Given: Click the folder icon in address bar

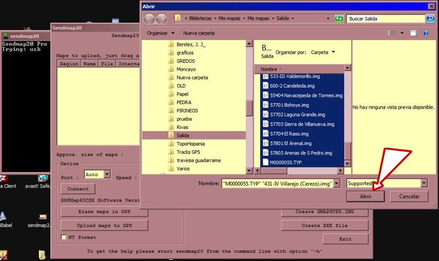Looking at the screenshot, I should coord(178,19).
